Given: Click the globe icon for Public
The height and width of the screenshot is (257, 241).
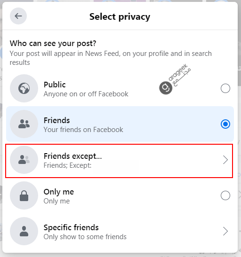Looking at the screenshot, I should point(24,88).
